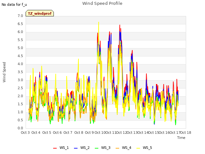205x154 pixels.
Task: Click the WS_2 legend label
Action: coord(85,148)
